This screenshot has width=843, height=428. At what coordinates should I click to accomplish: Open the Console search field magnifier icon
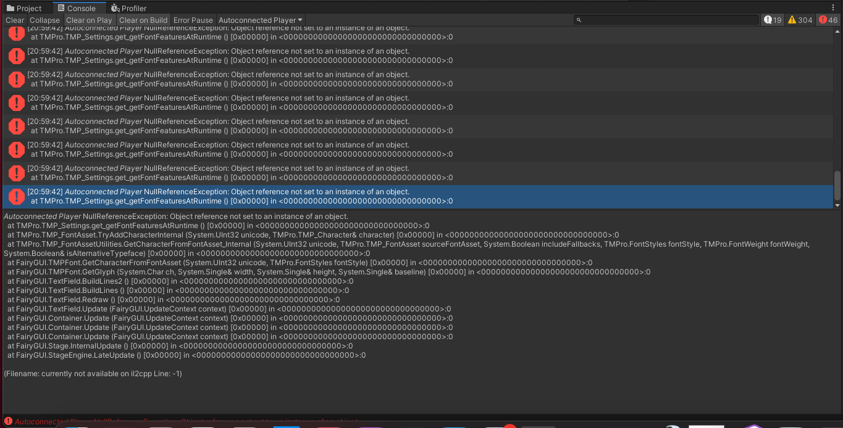pos(578,19)
